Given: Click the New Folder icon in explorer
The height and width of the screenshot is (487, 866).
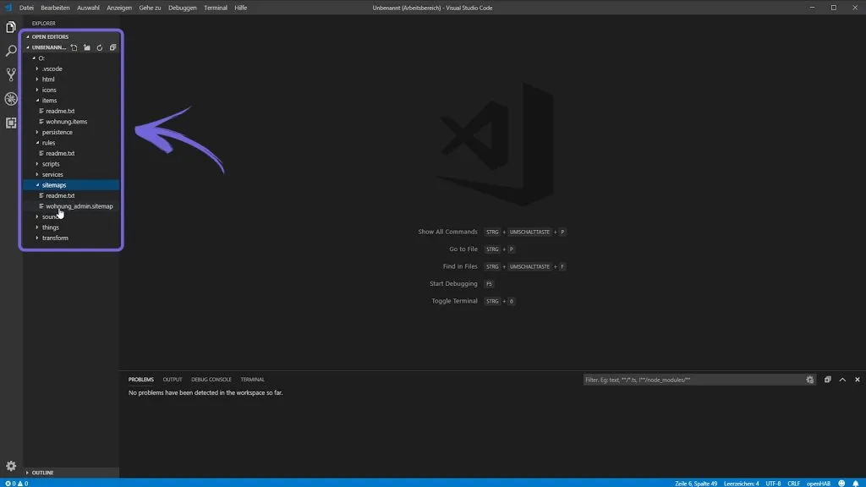Looking at the screenshot, I should click(87, 47).
